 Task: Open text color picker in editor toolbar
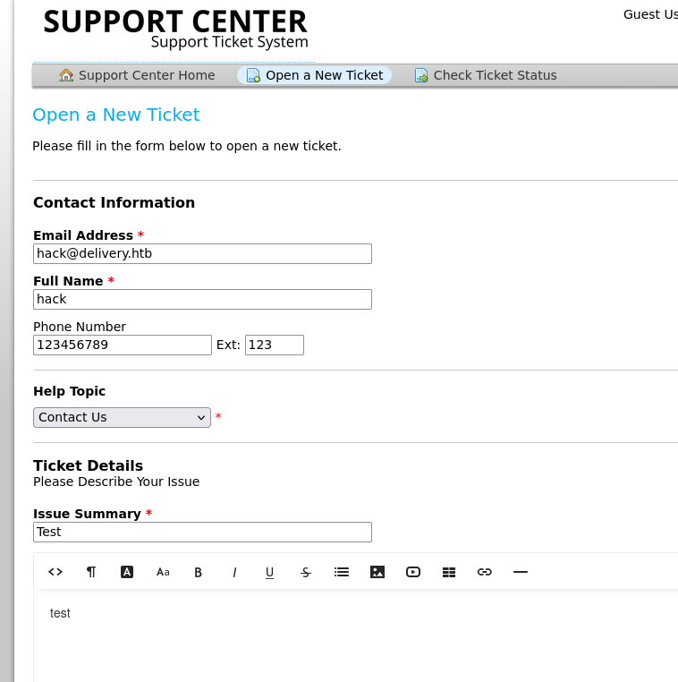[x=127, y=572]
